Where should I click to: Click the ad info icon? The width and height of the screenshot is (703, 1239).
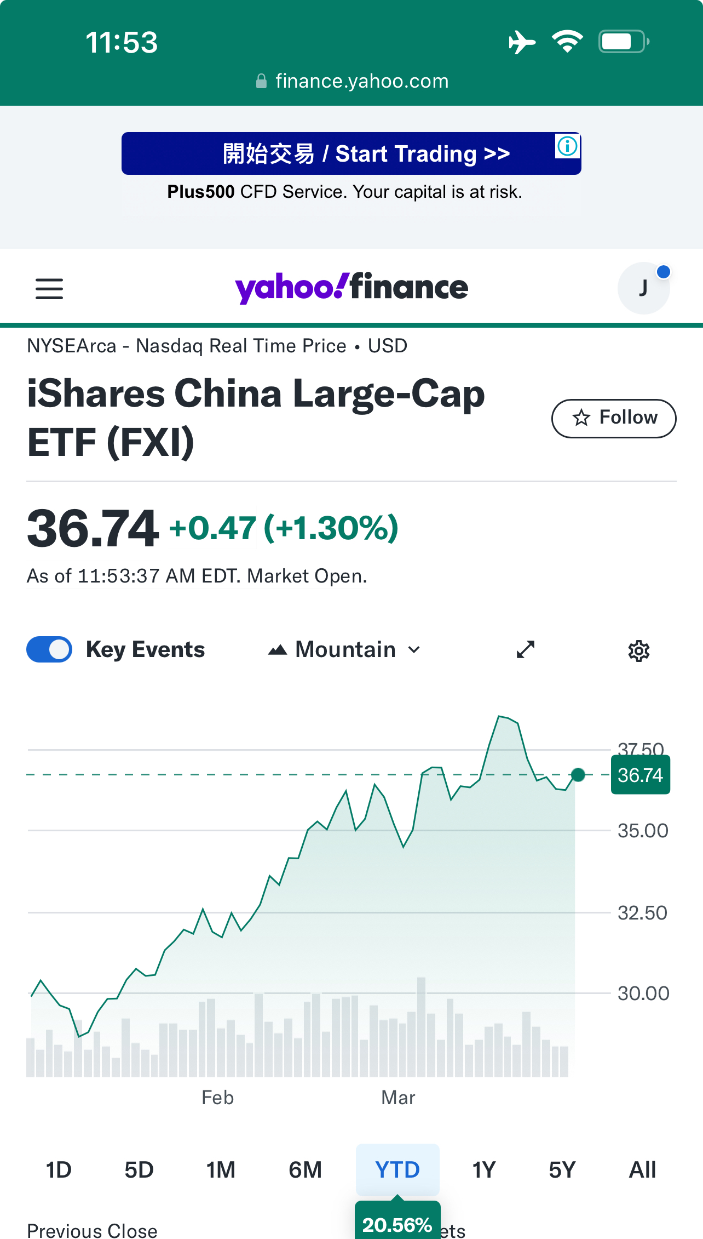567,146
